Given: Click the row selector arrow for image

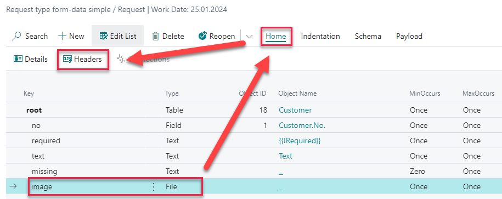Looking at the screenshot, I should [x=13, y=187].
